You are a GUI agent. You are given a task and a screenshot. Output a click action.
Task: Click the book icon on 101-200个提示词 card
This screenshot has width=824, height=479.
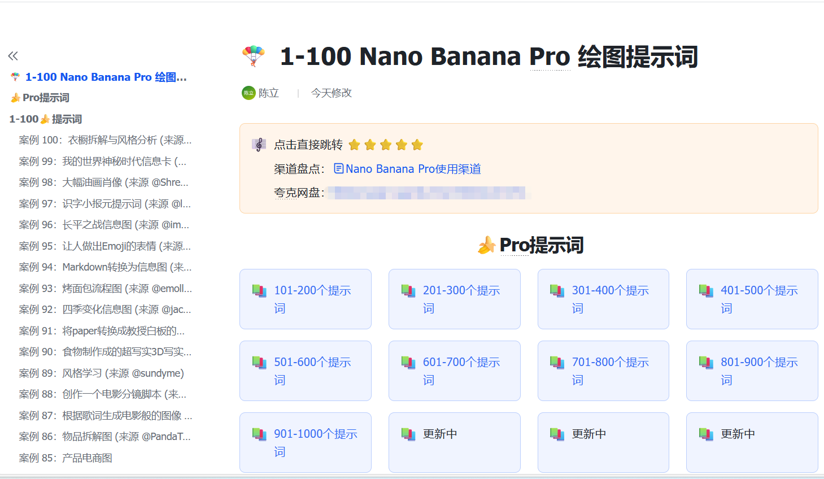[259, 291]
